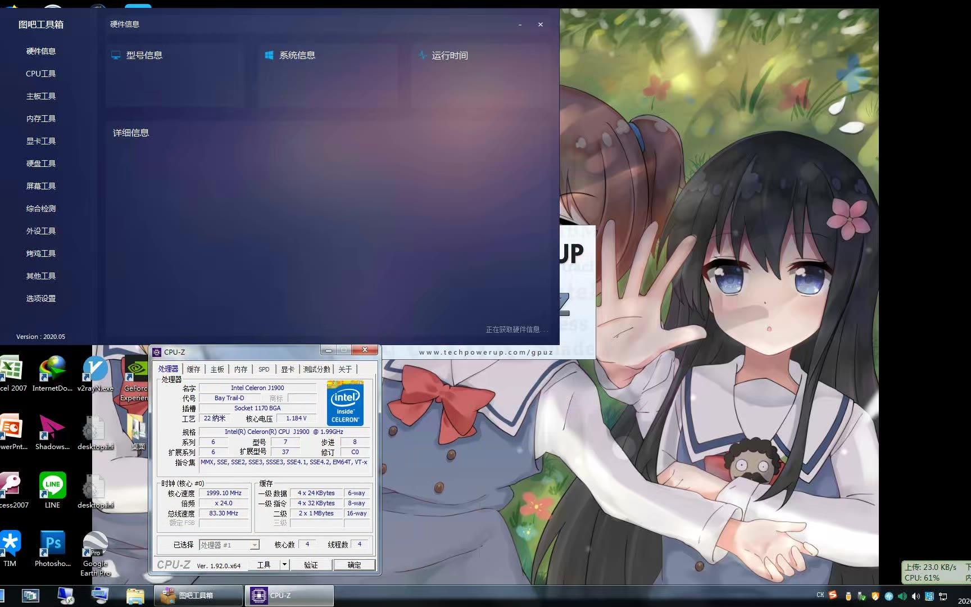971x607 pixels.
Task: Open the on-screen keyboard taskbar icon
Action: coord(100,596)
